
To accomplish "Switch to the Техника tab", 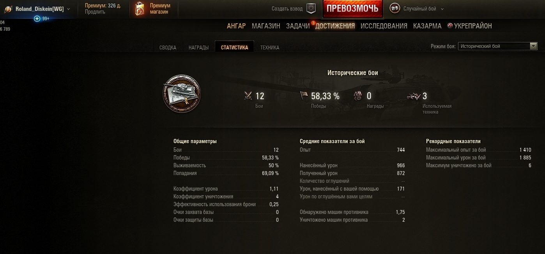I will click(270, 47).
